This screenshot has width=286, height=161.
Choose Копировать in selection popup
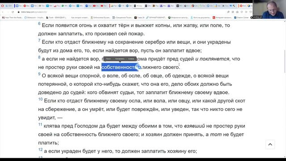pyautogui.click(x=120, y=59)
